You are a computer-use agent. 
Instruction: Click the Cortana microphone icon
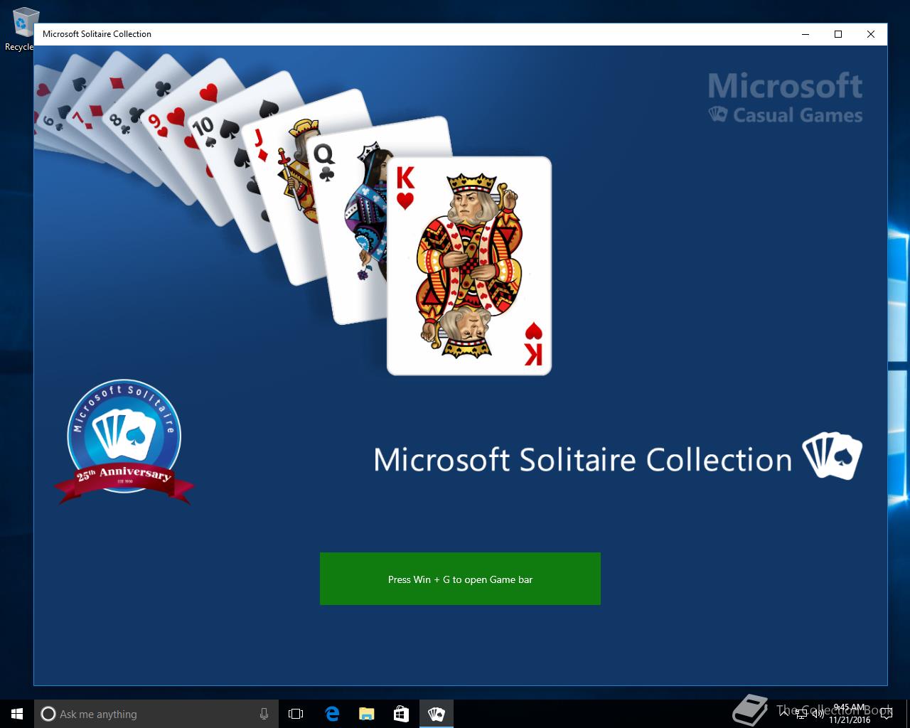tap(264, 714)
